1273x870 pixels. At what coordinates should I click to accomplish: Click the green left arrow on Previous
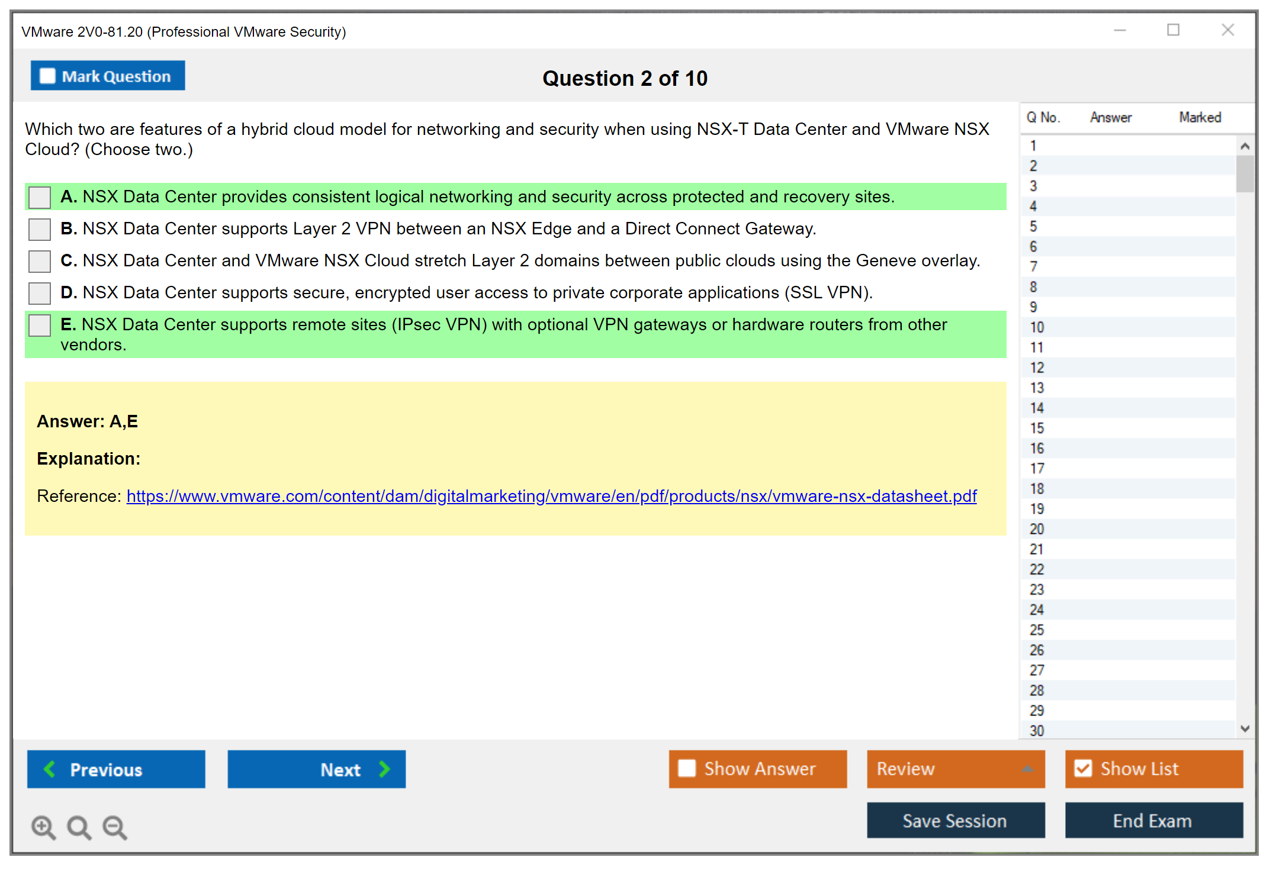50,769
